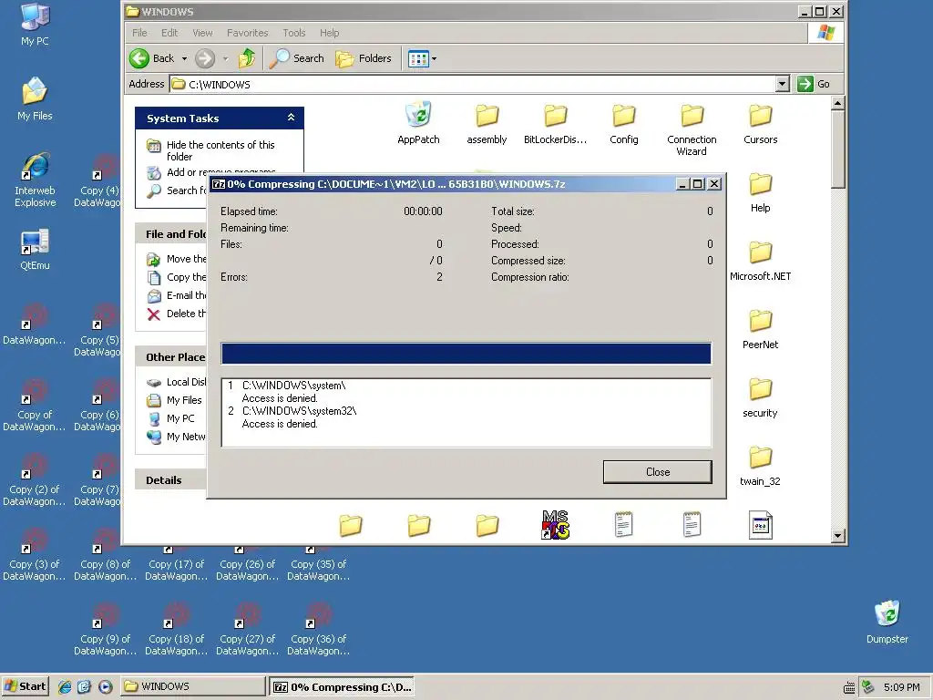Screen dimensions: 933x700
Task: Click the compression progress bar
Action: coord(466,354)
